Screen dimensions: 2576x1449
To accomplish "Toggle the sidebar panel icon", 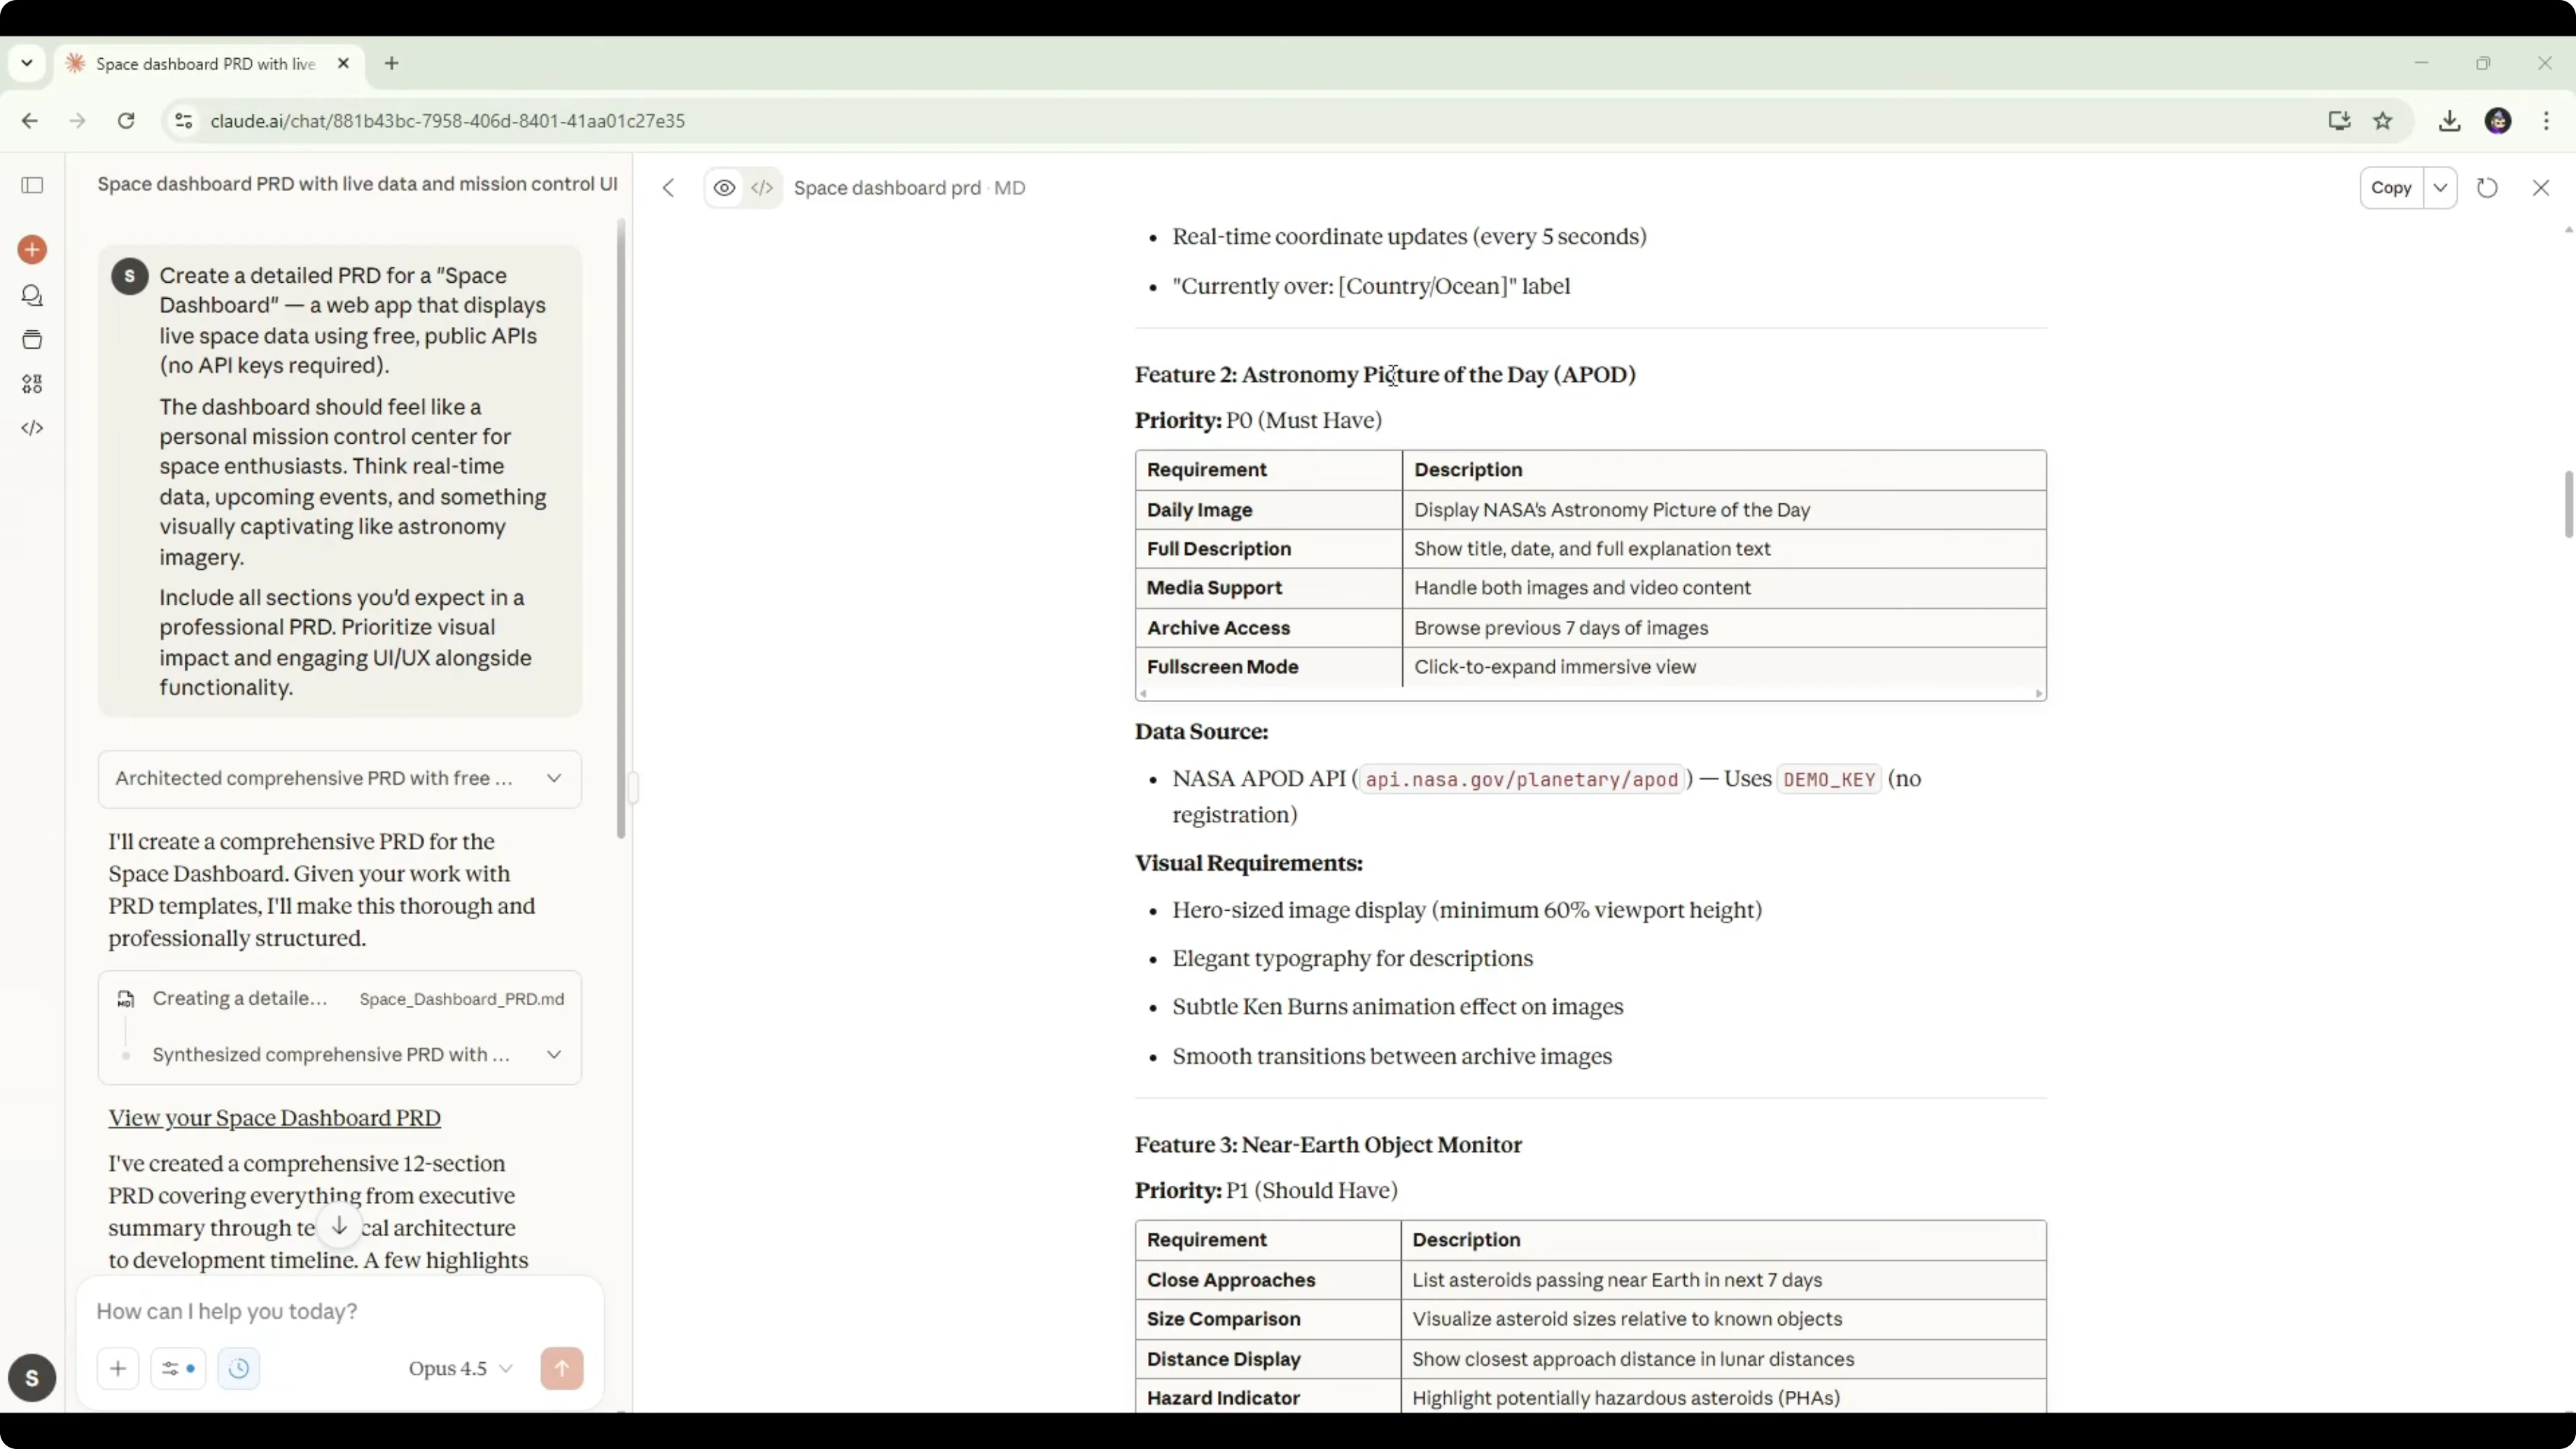I will point(32,185).
